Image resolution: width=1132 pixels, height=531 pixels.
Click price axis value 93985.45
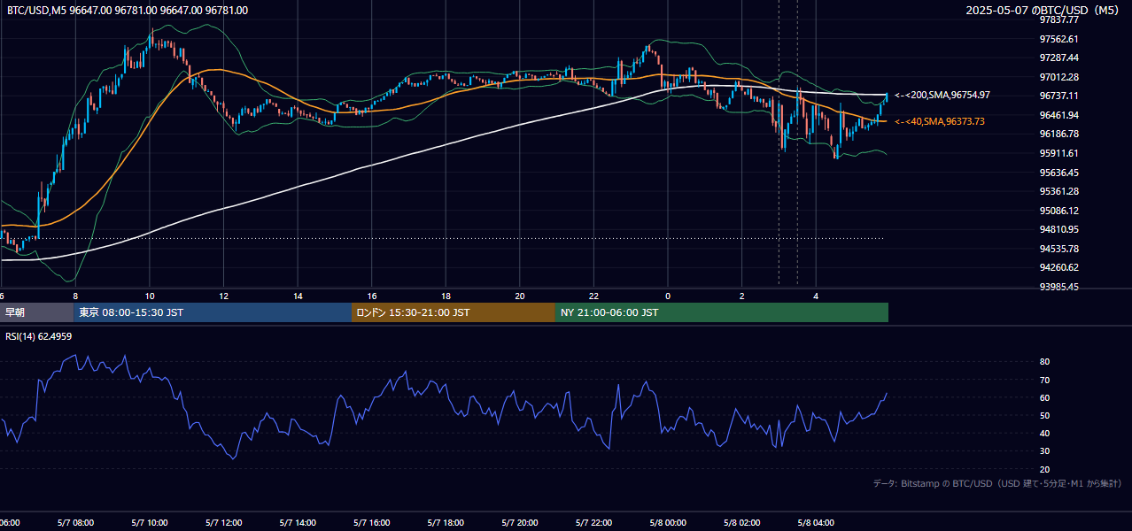coord(1059,287)
